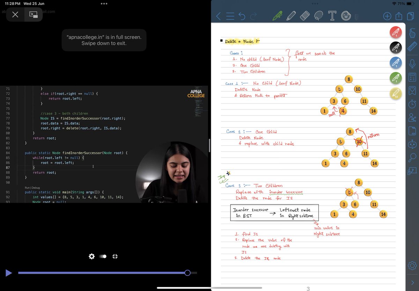Screen dimensions: 419x291
Task: Open the notebook hamburger menu
Action: [230, 16]
